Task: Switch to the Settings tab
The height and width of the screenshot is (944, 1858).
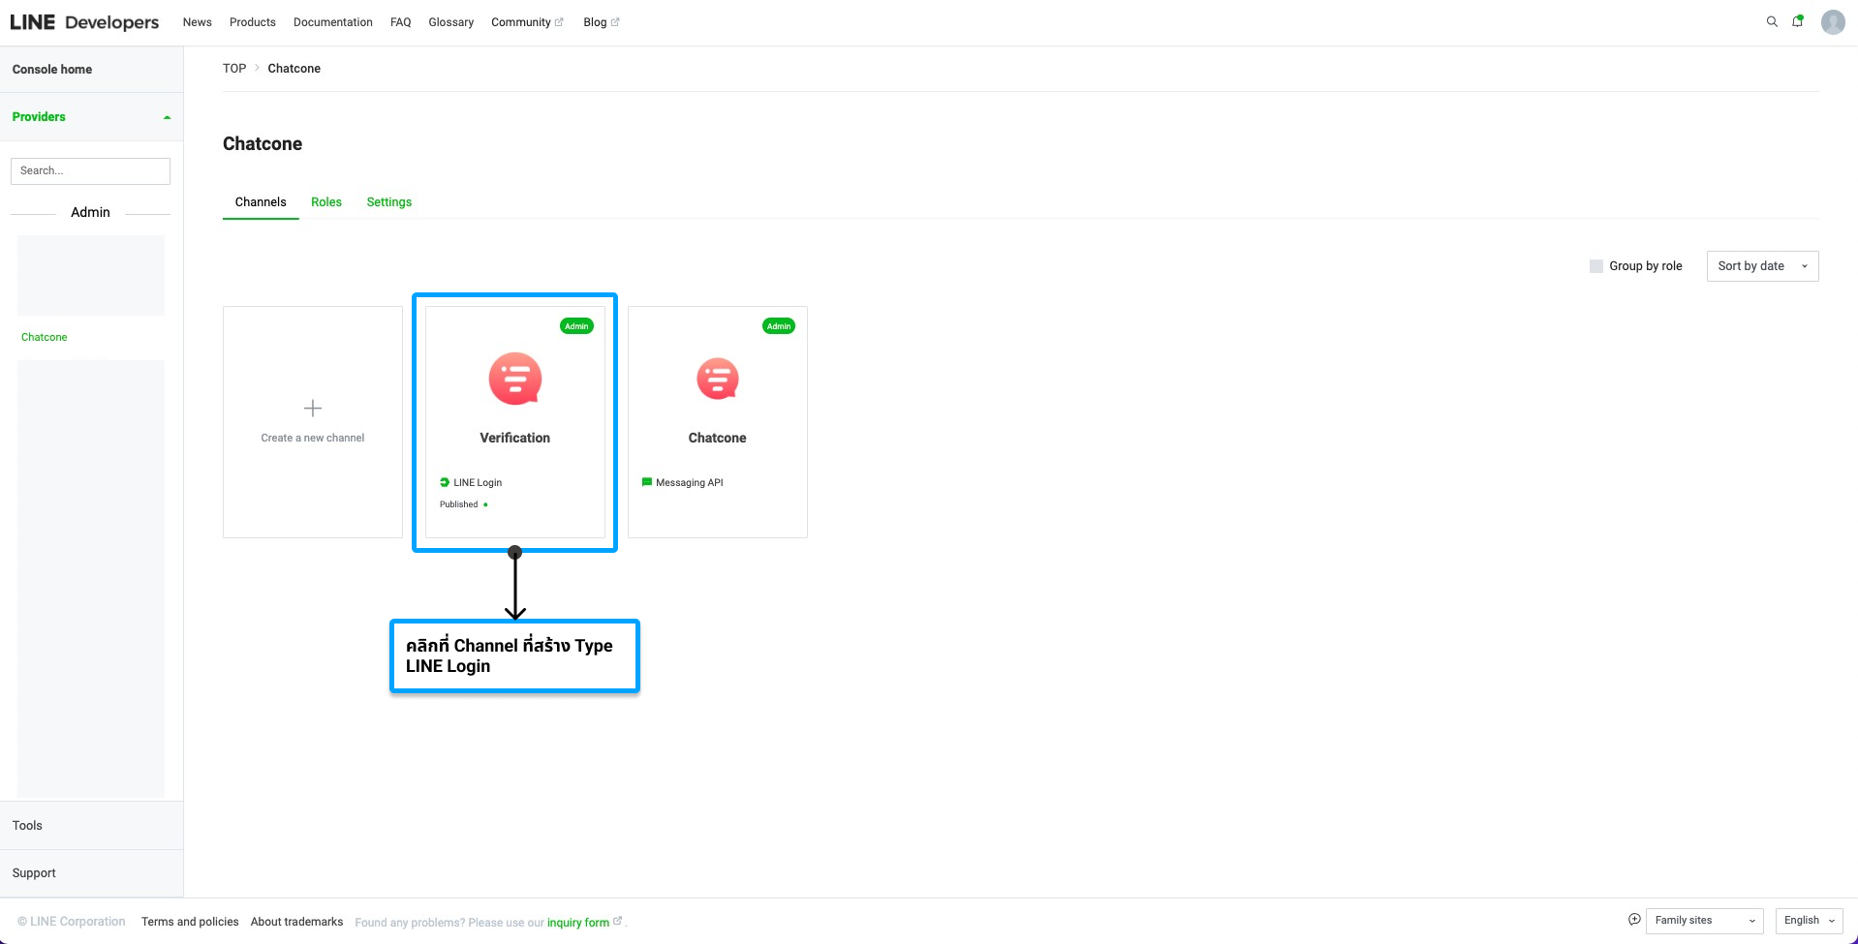Action: pos(389,202)
